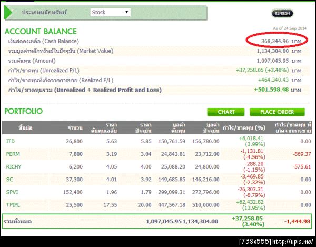Click total profit value +501,598.48
Screen dimensions: 316x247
[x=271, y=90]
